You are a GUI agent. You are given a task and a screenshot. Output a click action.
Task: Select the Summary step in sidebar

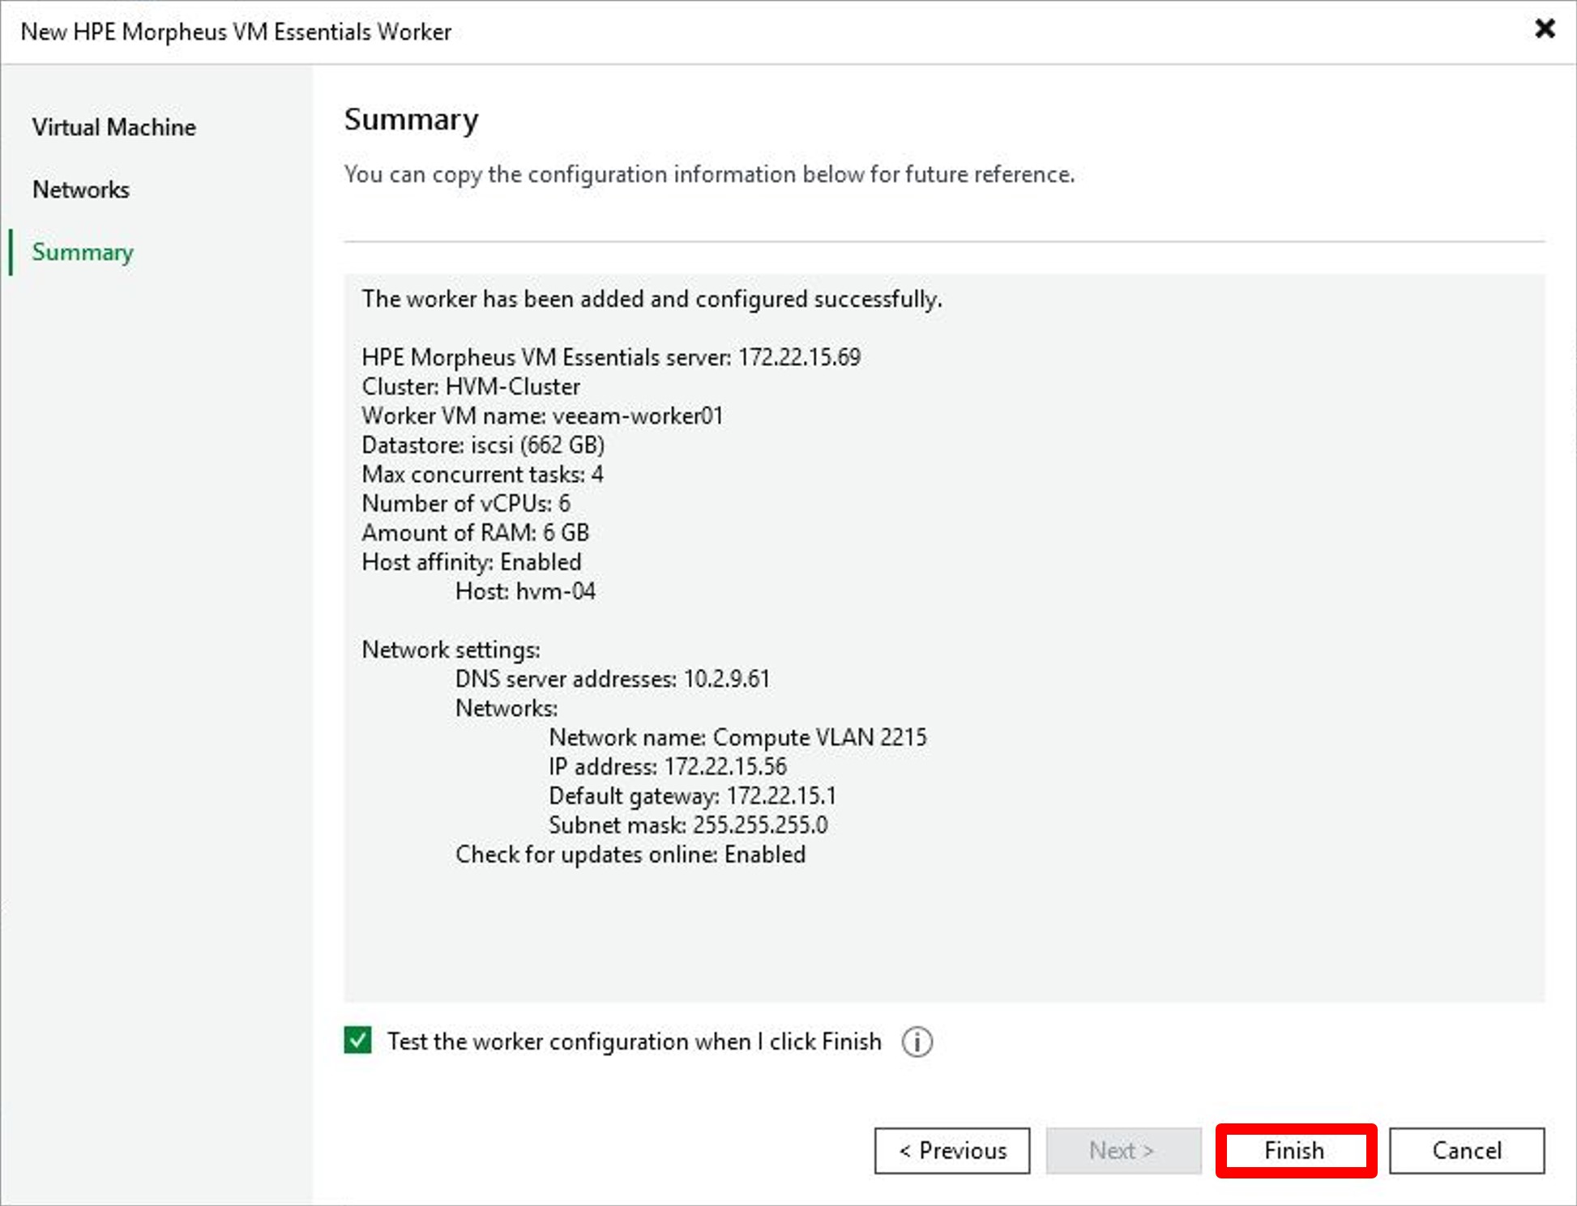coord(83,253)
